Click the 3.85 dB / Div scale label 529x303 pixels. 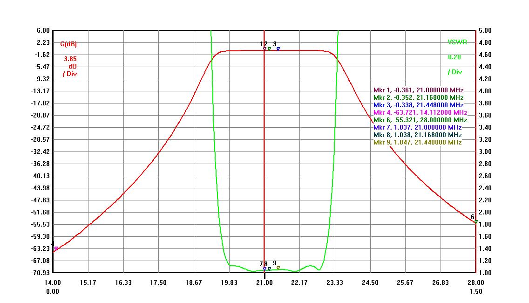(70, 66)
